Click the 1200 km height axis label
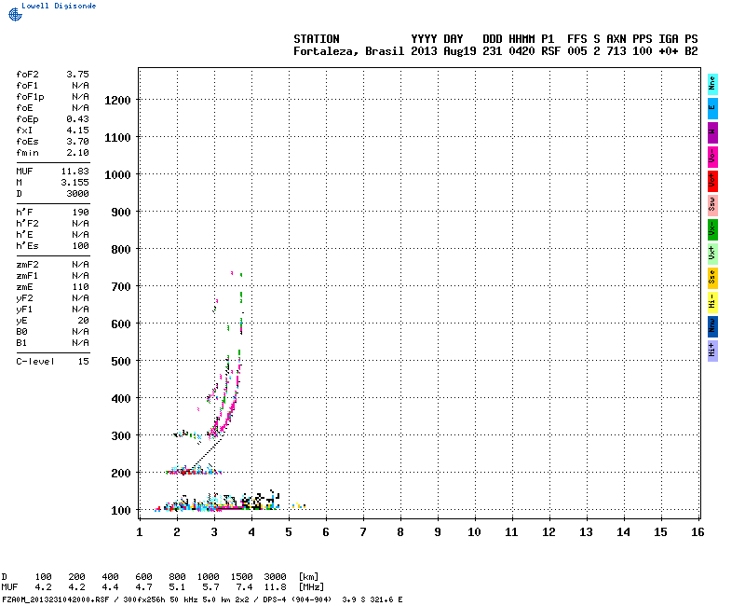 tap(117, 101)
